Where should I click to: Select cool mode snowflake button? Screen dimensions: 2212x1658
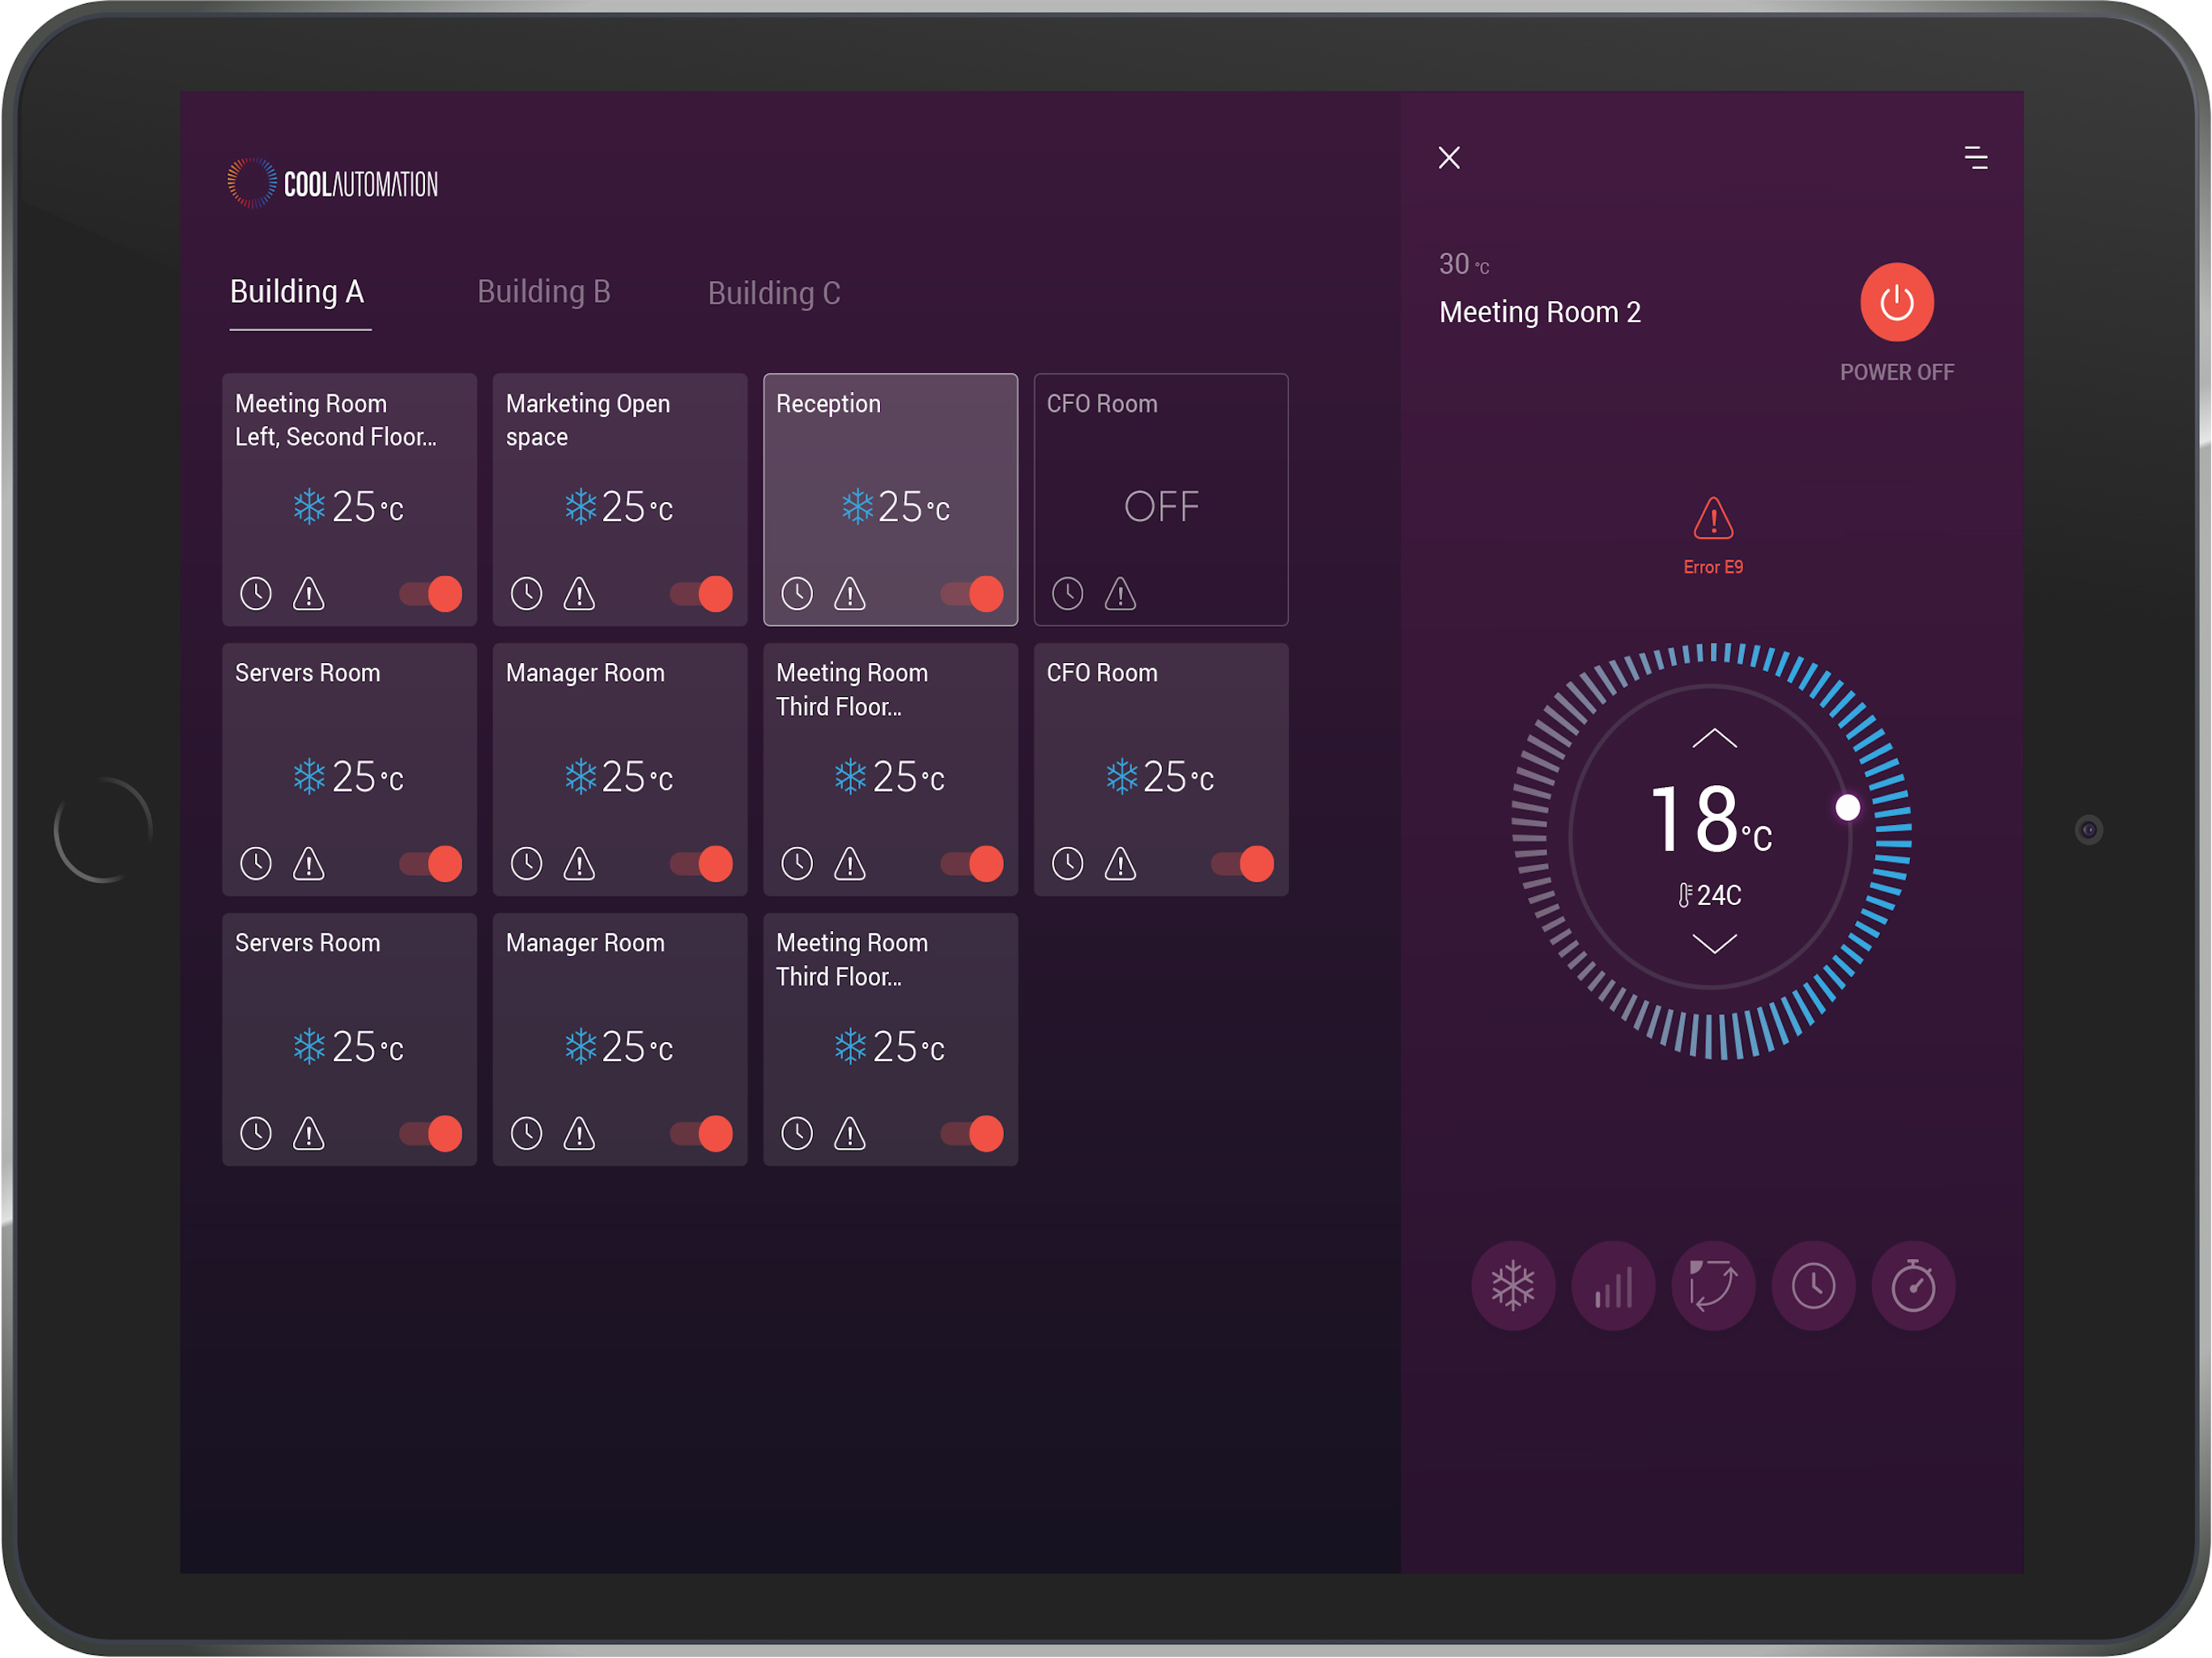coord(1513,1286)
